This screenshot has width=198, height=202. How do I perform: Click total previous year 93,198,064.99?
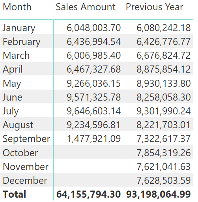pyautogui.click(x=159, y=194)
